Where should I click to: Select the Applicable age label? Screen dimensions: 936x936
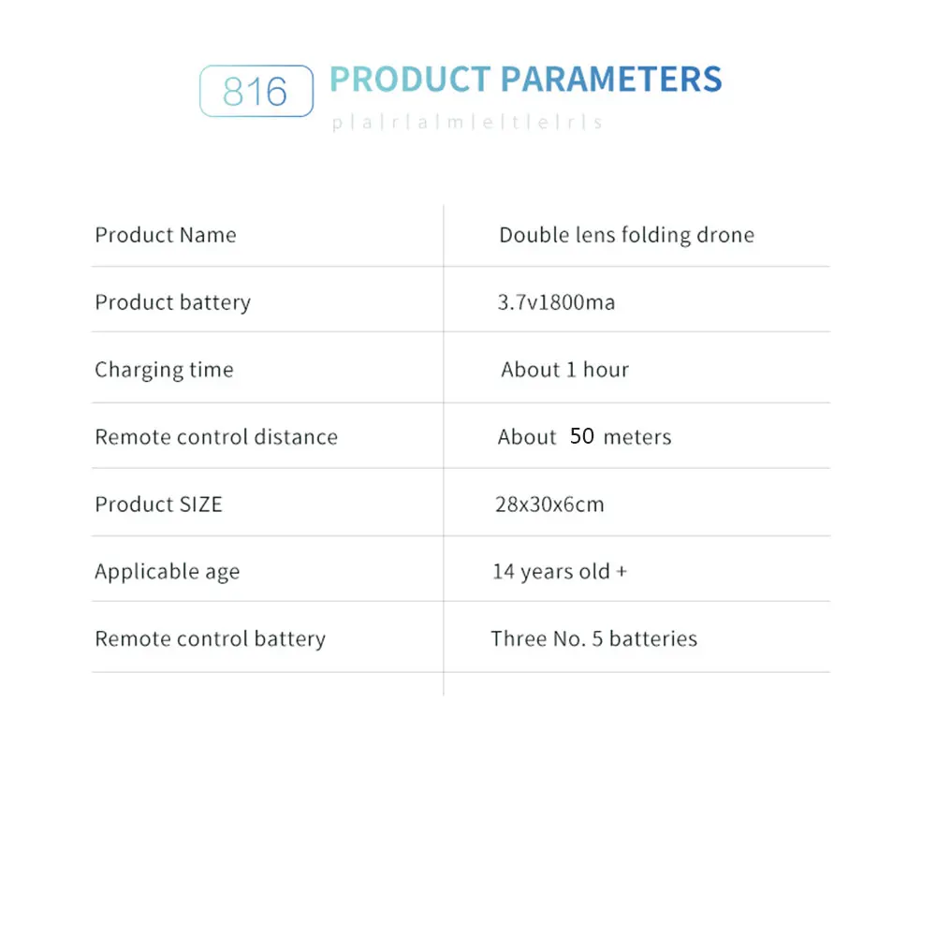168,572
